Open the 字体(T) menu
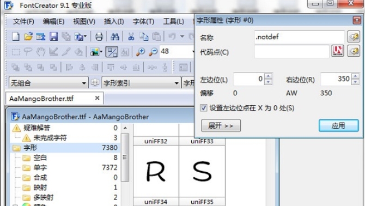Image resolution: width=365 pixels, height=206 pixels. click(143, 21)
